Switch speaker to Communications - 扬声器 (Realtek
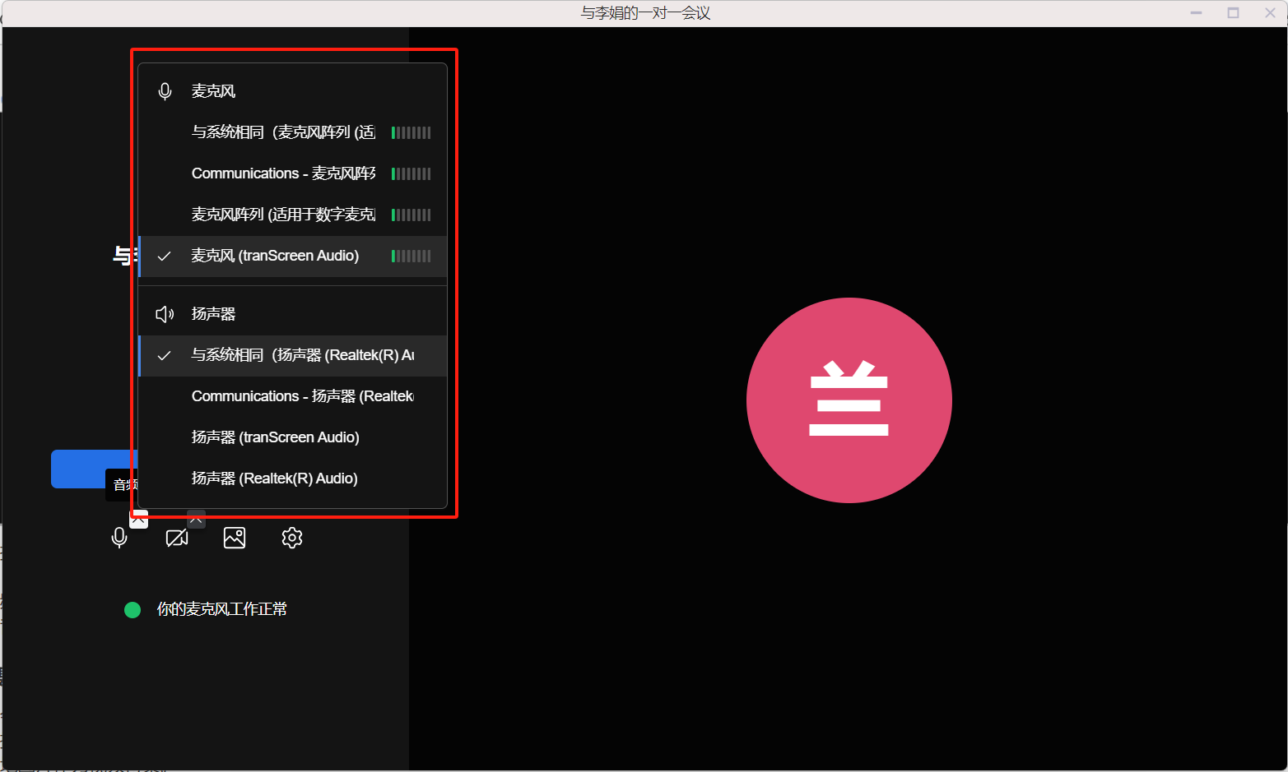 pyautogui.click(x=302, y=396)
